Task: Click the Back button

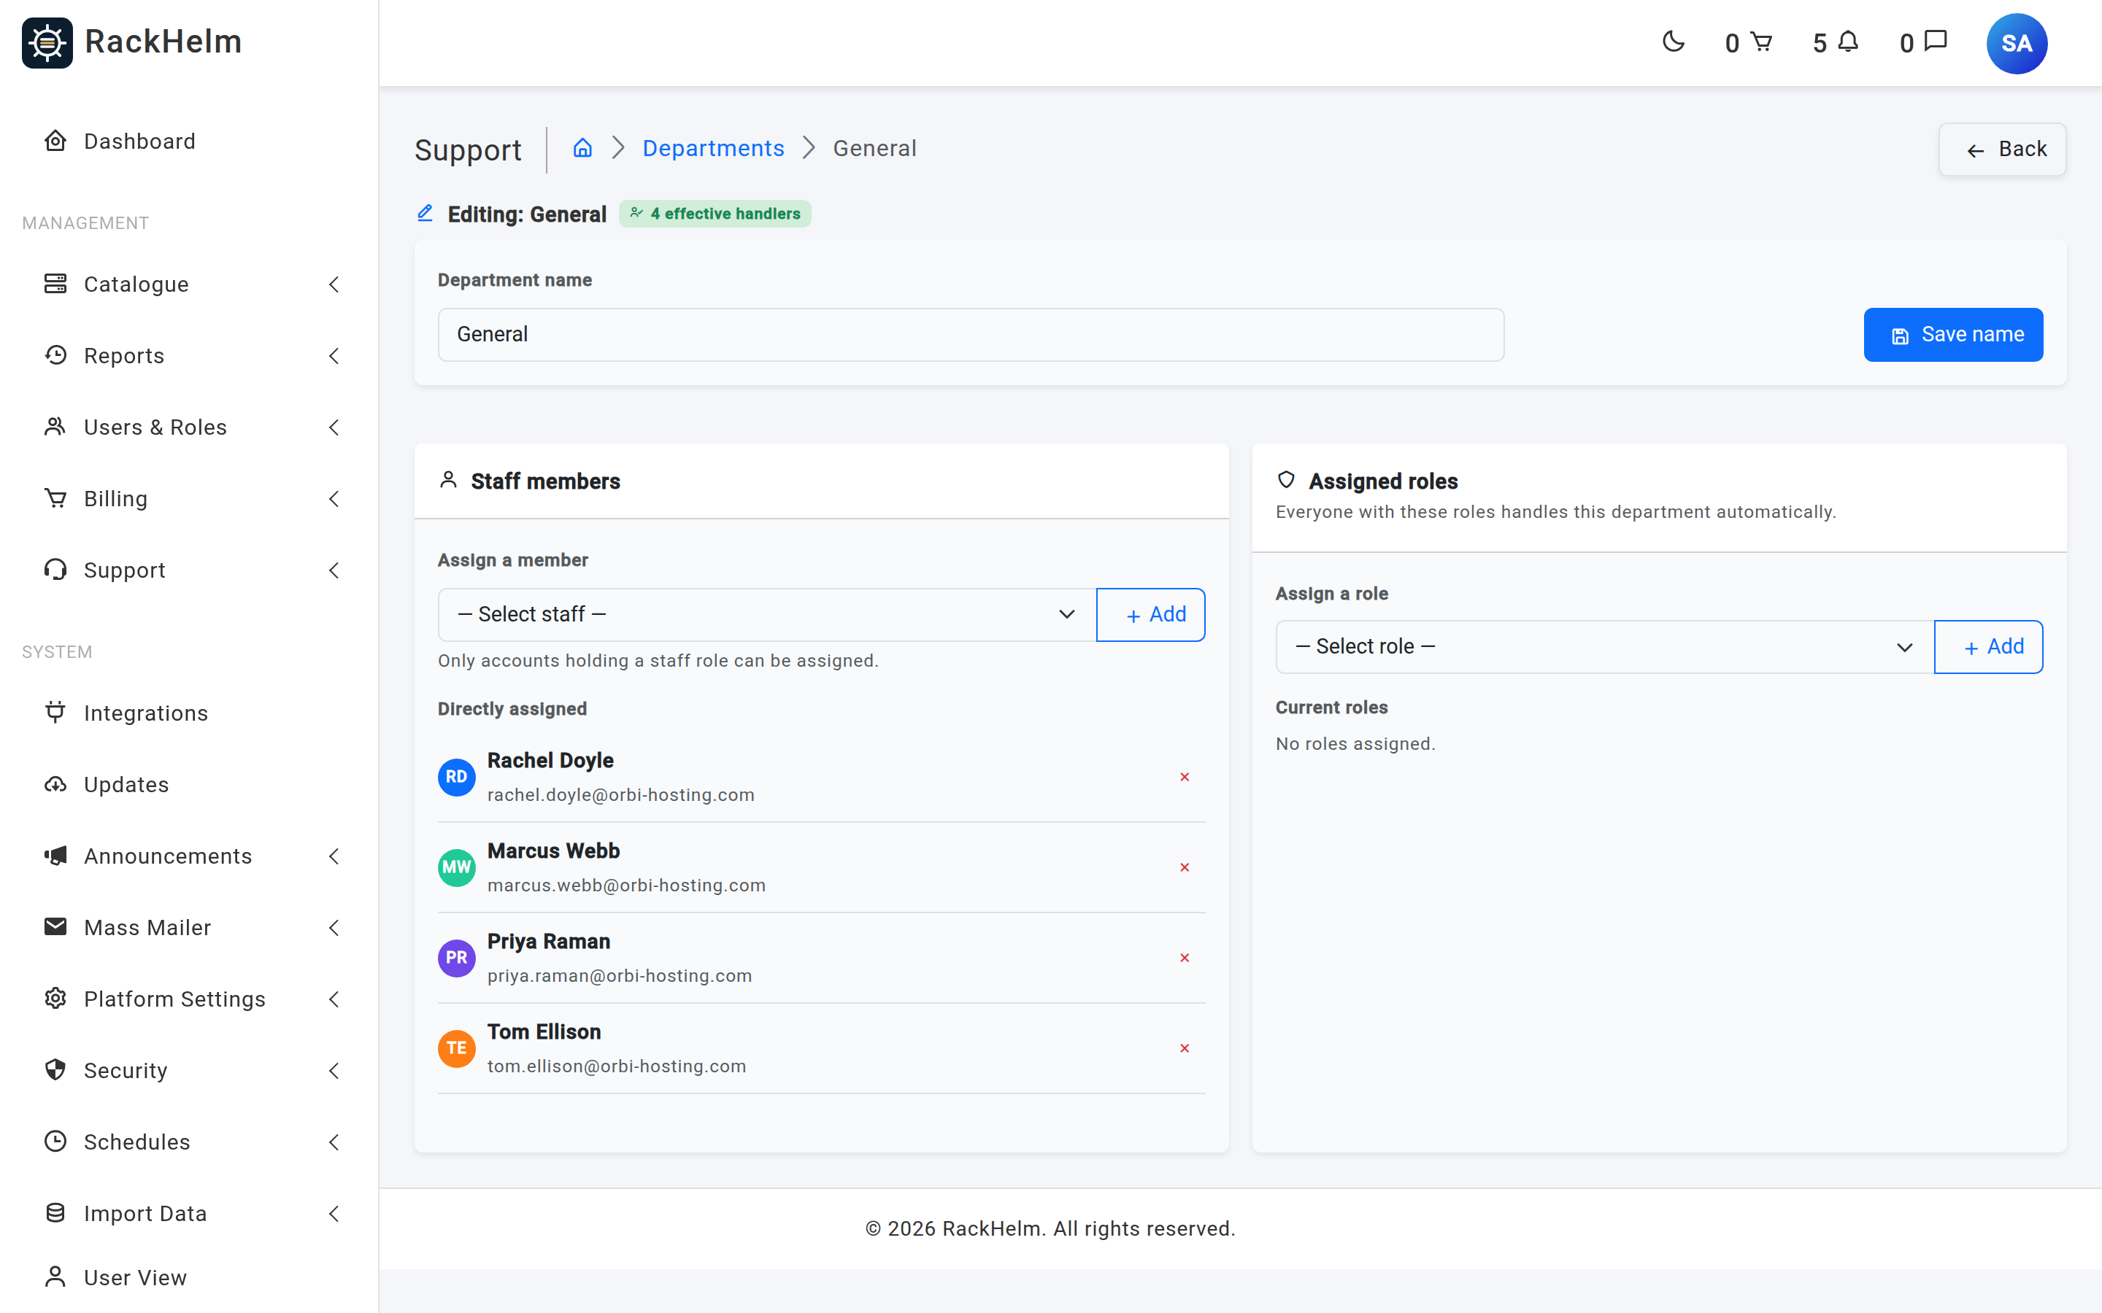Action: [2002, 150]
